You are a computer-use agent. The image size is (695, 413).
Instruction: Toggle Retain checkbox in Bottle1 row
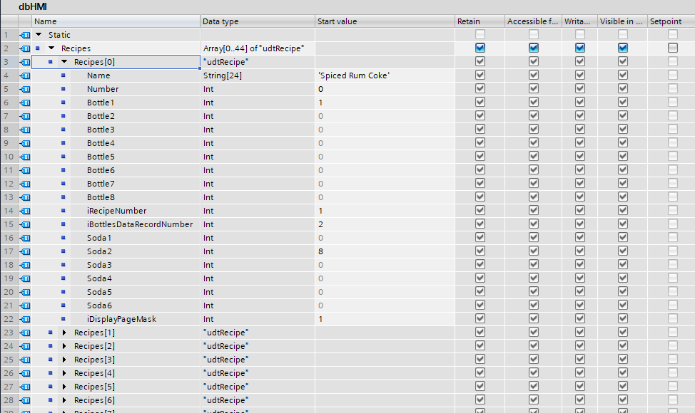click(480, 102)
